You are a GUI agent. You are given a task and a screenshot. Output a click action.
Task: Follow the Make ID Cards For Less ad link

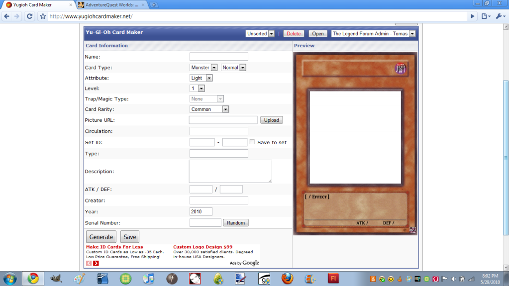pyautogui.click(x=114, y=247)
